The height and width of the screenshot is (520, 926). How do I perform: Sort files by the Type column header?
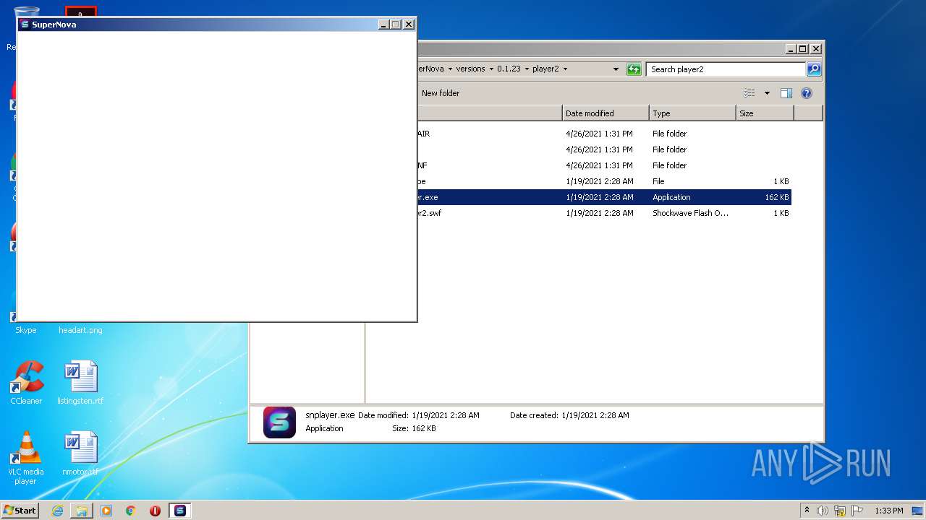pyautogui.click(x=692, y=113)
